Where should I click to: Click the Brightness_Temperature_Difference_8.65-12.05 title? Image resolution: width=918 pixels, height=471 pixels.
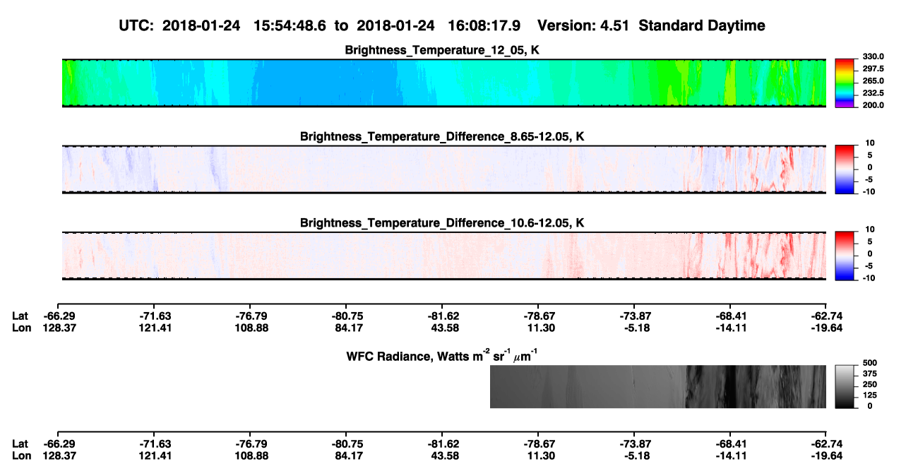point(443,137)
